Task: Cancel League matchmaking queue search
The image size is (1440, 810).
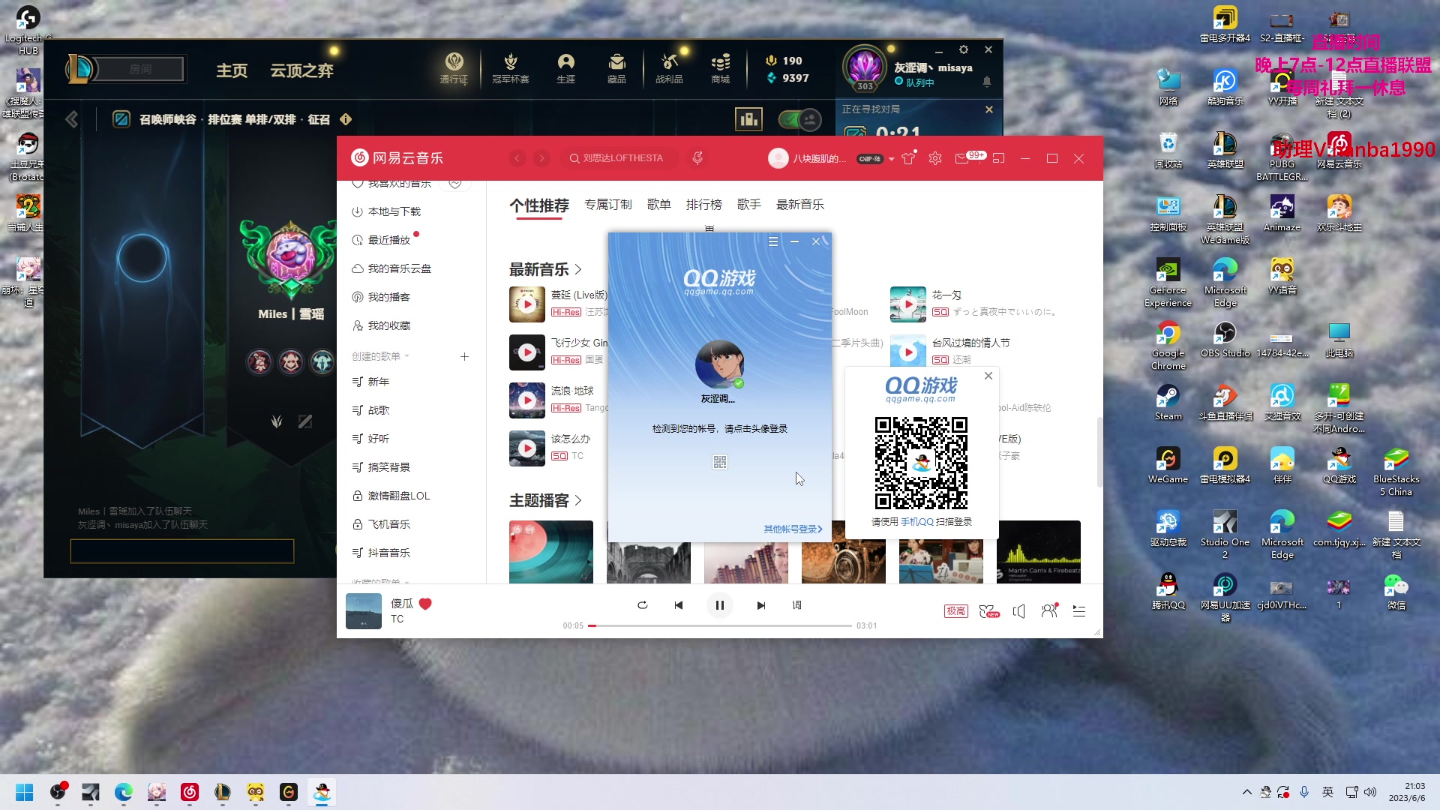Action: (989, 109)
